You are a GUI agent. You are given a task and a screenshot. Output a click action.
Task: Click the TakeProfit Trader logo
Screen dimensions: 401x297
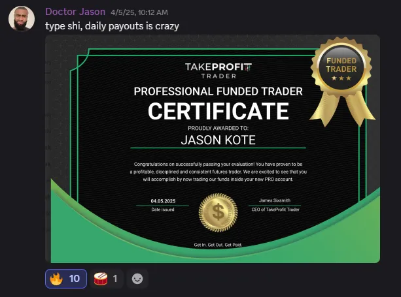click(218, 70)
